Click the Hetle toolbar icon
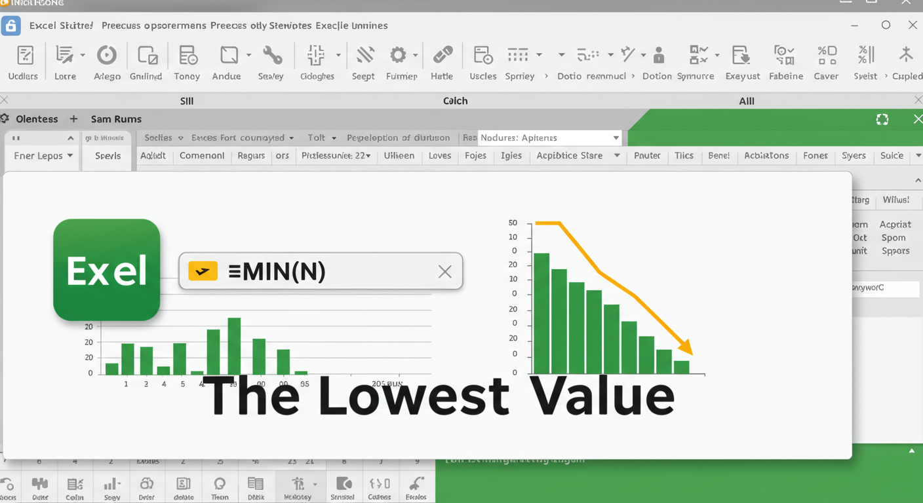This screenshot has width=923, height=503. pos(442,55)
